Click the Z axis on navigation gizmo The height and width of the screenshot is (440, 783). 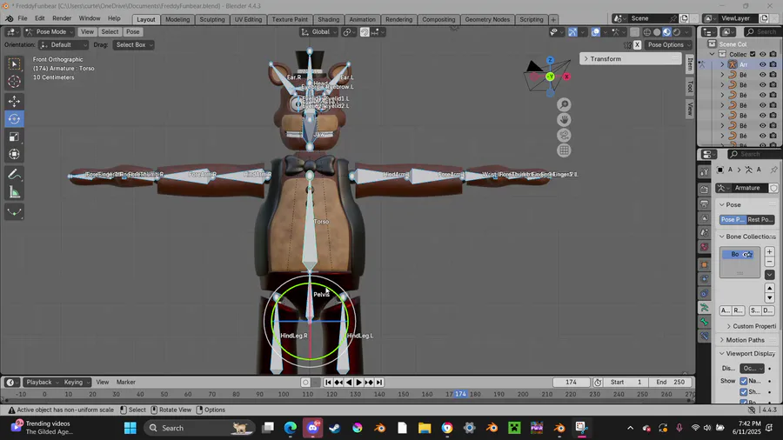click(x=550, y=60)
